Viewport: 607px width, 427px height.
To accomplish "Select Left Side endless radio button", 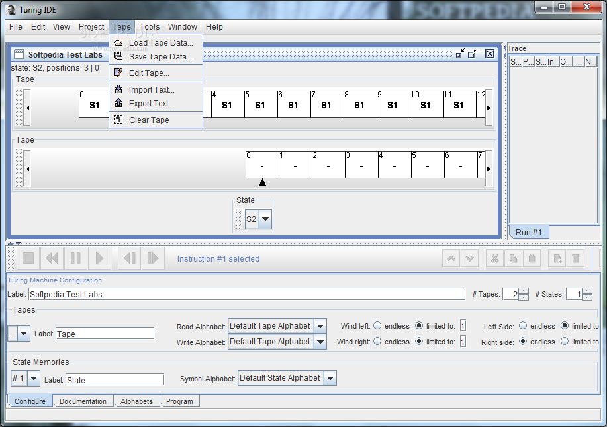I will [x=523, y=326].
